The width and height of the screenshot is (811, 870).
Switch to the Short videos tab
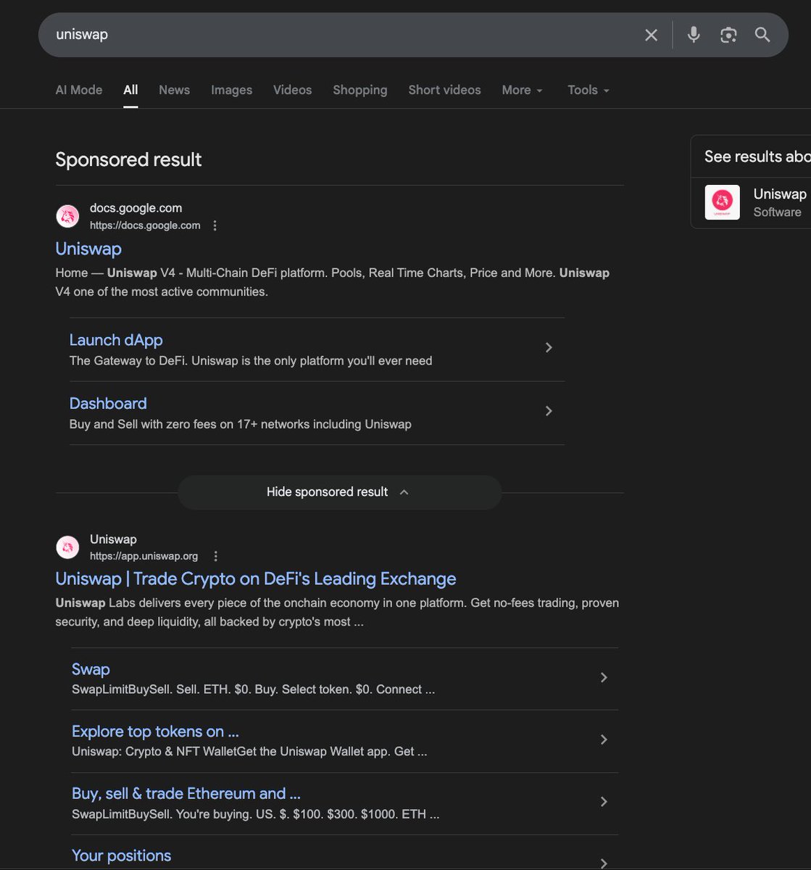click(444, 90)
